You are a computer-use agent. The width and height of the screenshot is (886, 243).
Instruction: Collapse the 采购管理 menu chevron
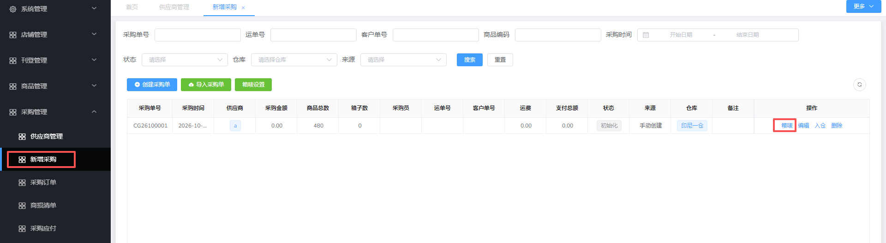[94, 111]
